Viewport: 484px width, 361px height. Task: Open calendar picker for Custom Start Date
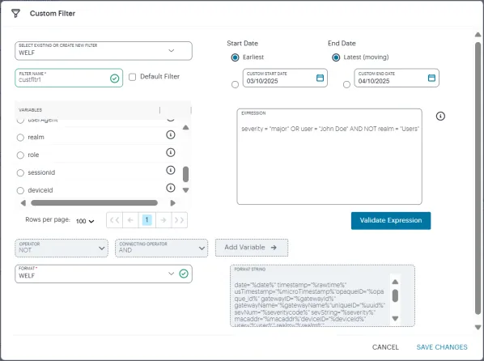click(x=320, y=78)
